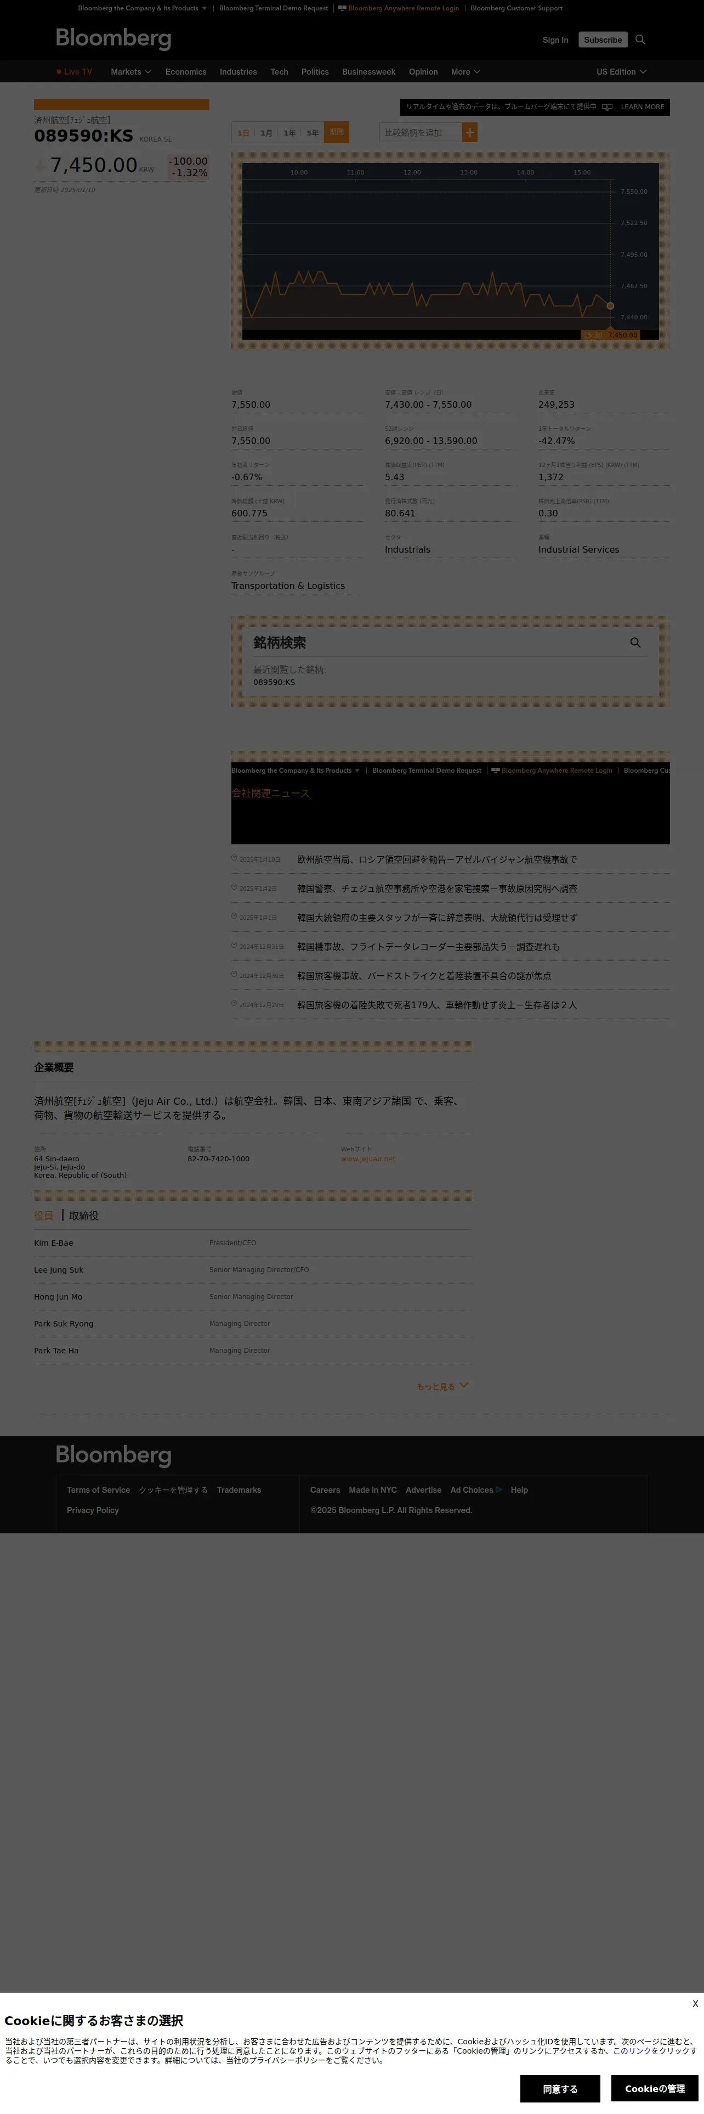
Task: Click Terms of Service in footer
Action: point(98,1489)
